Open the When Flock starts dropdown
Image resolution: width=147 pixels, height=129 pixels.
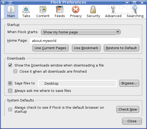(x=81, y=32)
